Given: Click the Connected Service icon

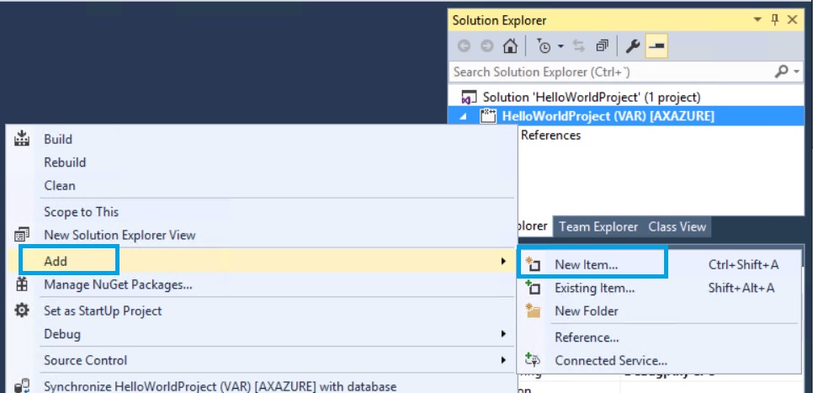Looking at the screenshot, I should click(533, 360).
